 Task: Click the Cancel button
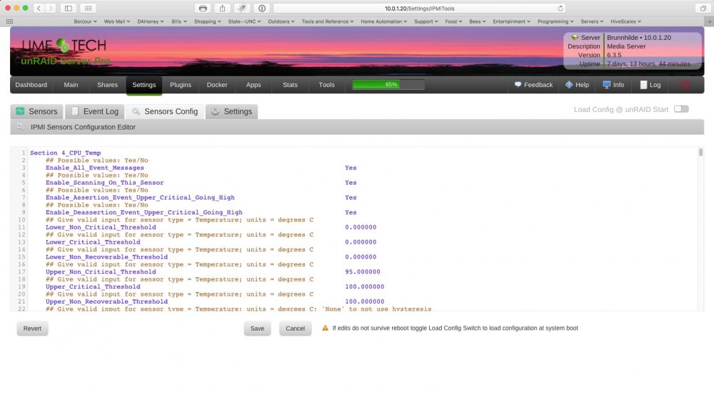[x=295, y=328]
